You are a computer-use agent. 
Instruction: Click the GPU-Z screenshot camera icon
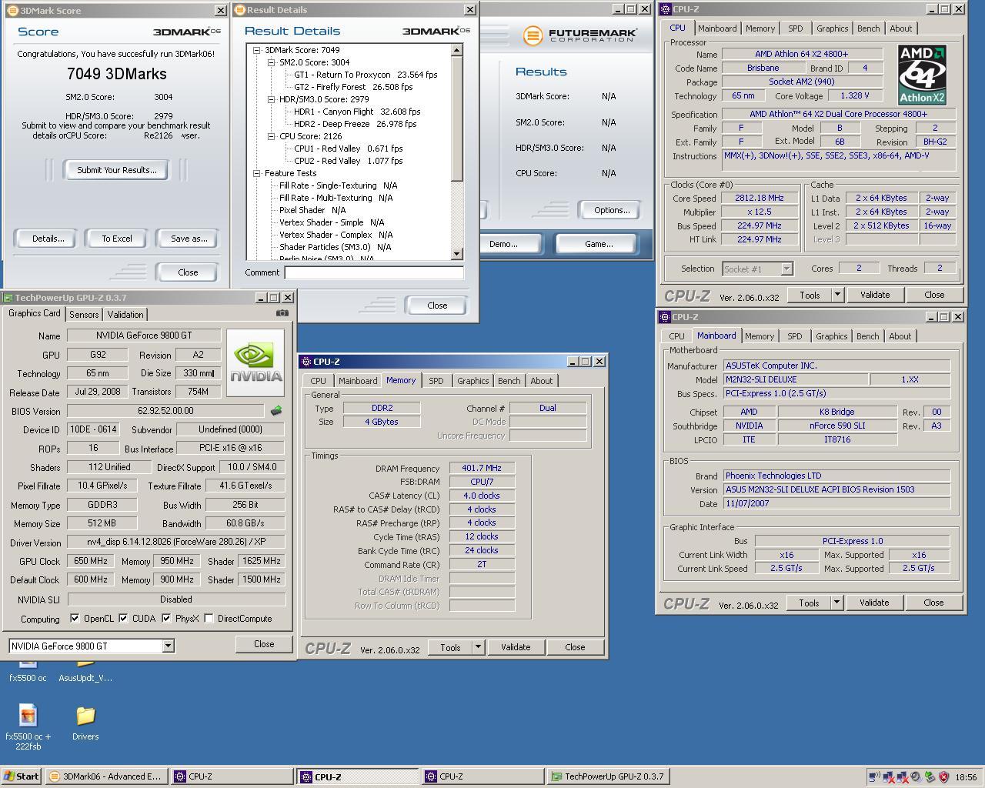(x=282, y=313)
